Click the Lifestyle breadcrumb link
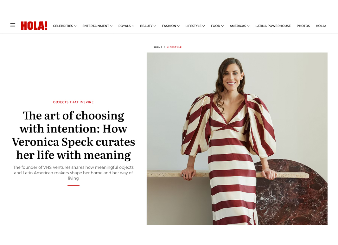 click(x=174, y=47)
